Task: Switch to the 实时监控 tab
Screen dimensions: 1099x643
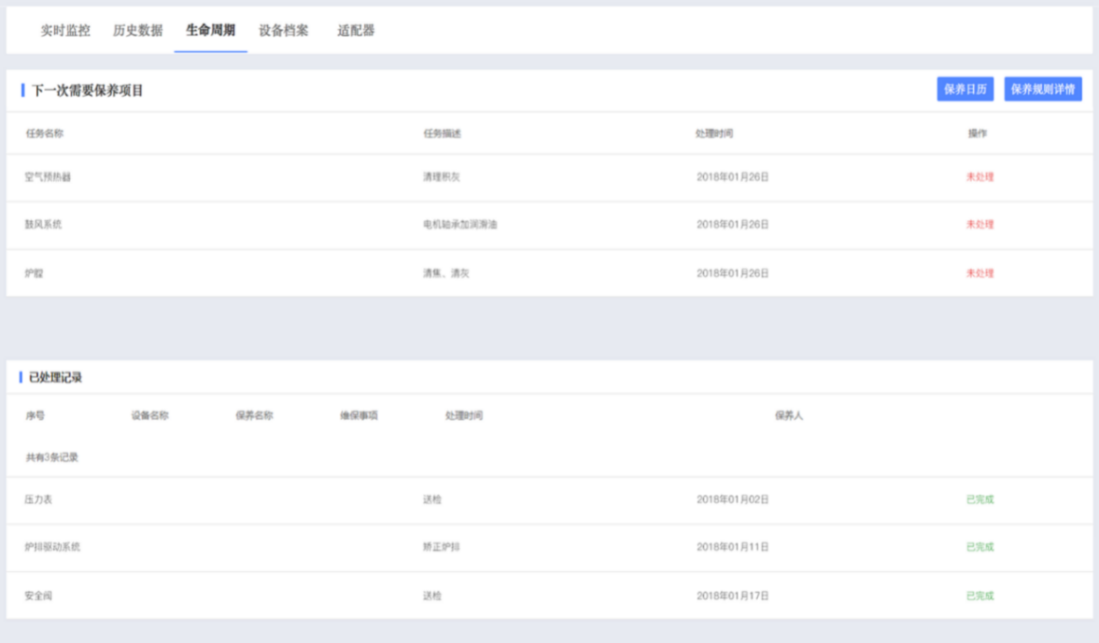Action: 65,30
